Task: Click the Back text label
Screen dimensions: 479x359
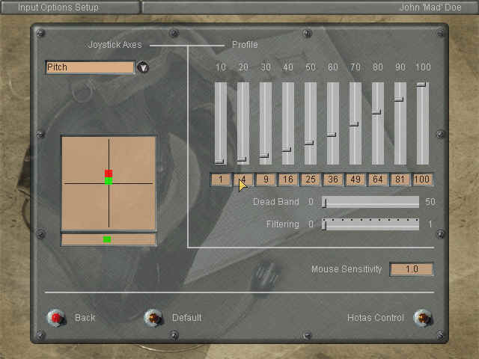Action: pyautogui.click(x=85, y=318)
